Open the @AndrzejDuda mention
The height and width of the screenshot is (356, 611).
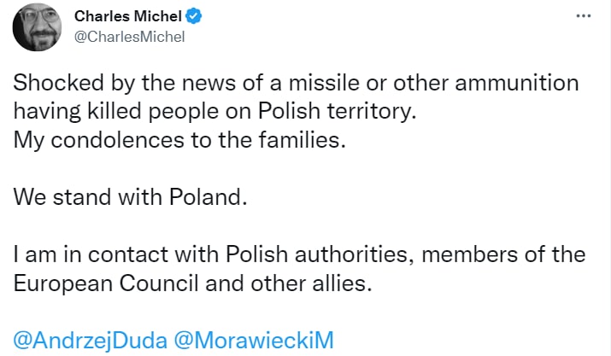tap(90, 340)
